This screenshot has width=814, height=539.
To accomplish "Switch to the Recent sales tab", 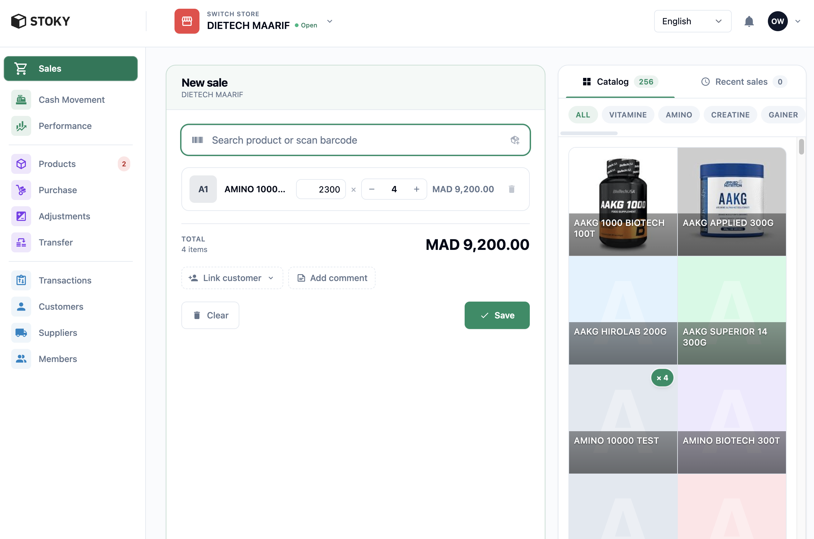I will (744, 82).
